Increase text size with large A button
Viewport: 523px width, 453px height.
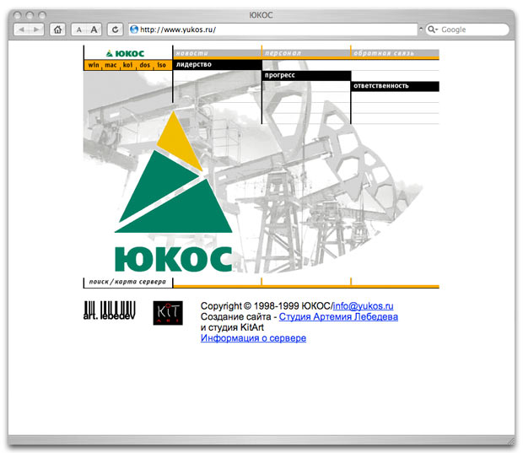(x=94, y=30)
